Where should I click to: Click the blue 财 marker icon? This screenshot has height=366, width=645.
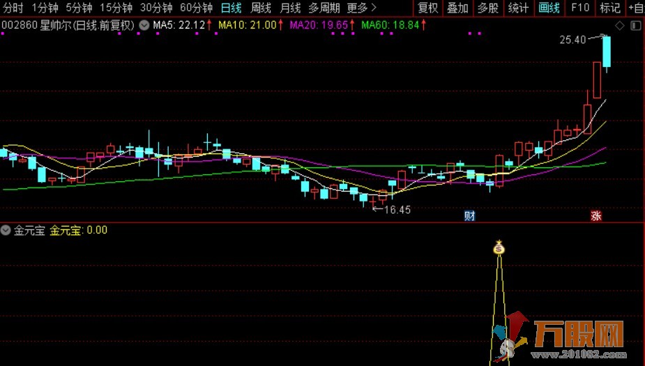469,216
